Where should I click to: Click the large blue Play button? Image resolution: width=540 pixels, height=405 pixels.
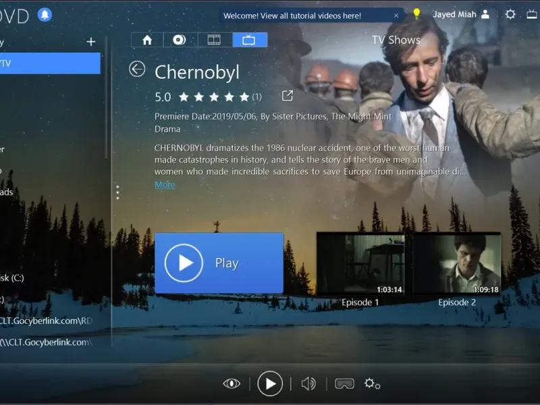219,263
